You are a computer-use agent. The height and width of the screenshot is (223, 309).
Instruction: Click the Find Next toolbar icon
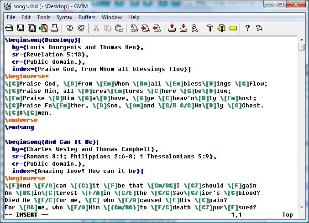145,28
